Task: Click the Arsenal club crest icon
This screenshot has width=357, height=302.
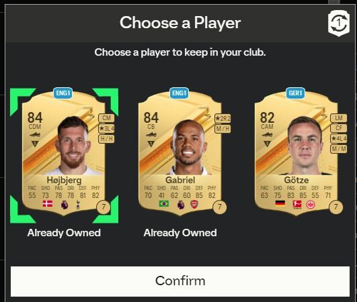Action: click(x=194, y=205)
